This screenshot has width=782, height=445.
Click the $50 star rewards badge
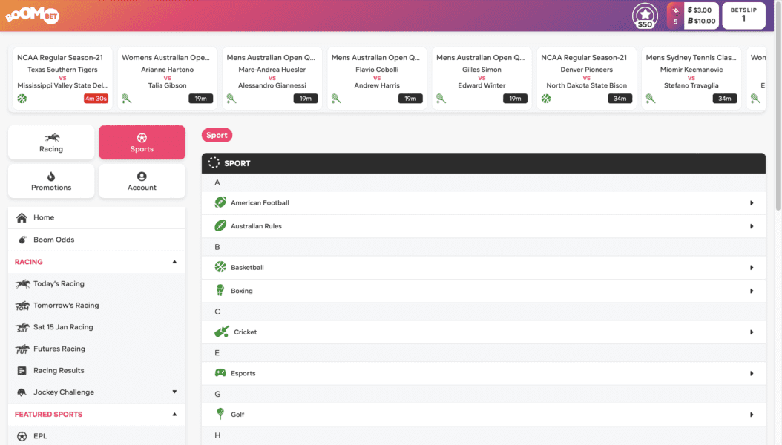(645, 15)
